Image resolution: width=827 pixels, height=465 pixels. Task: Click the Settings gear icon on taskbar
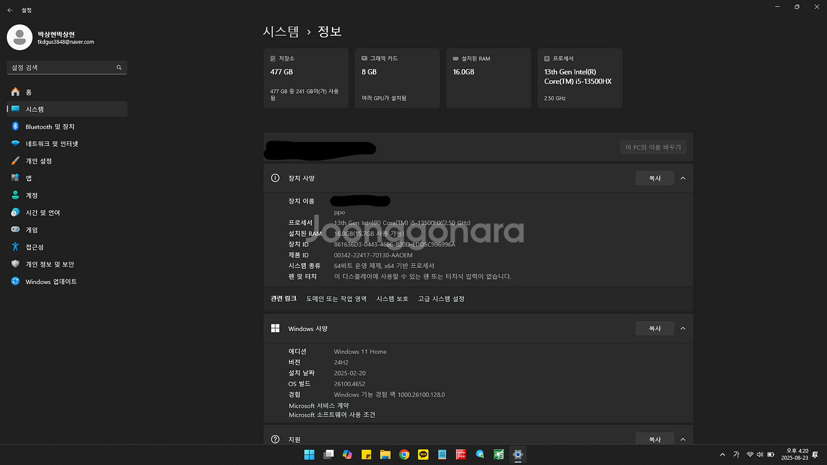[518, 454]
